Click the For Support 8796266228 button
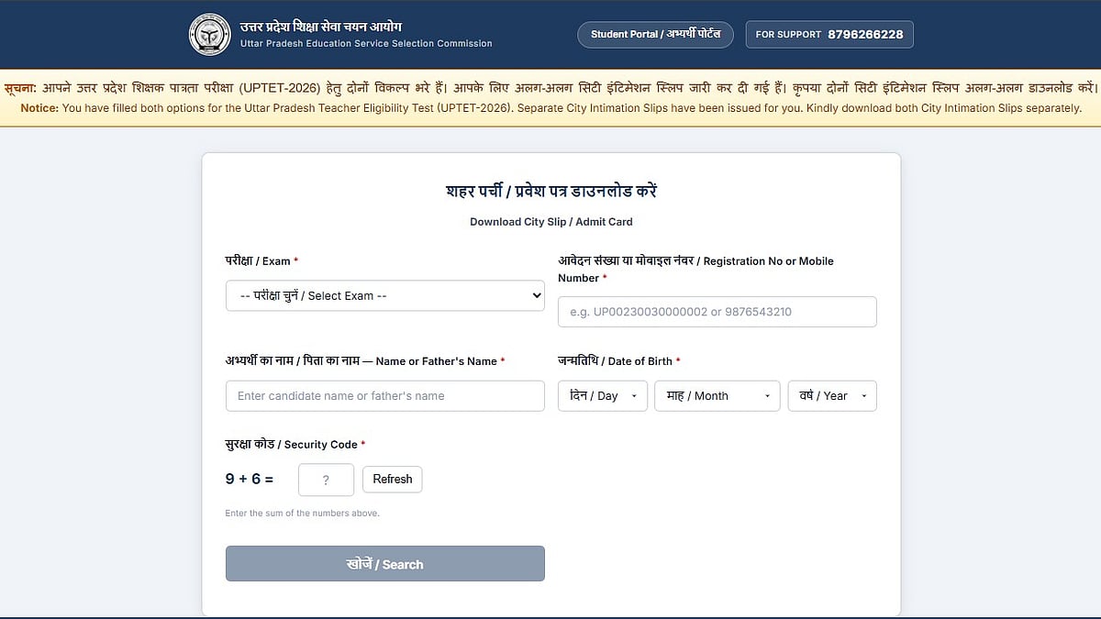 (x=829, y=35)
